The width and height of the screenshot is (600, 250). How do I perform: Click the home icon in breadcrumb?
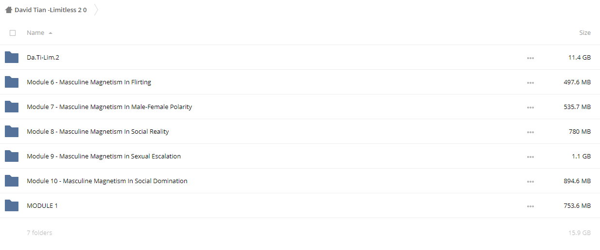pyautogui.click(x=9, y=10)
